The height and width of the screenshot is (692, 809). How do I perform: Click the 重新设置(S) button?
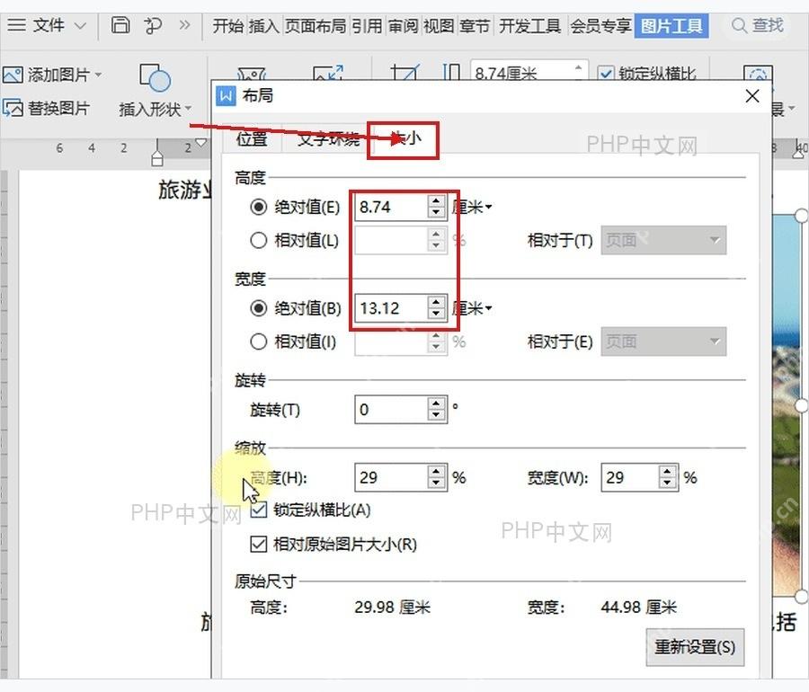tap(695, 647)
